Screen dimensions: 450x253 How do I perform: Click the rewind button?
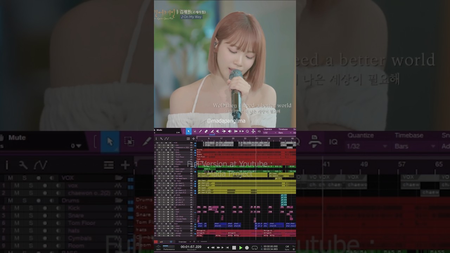click(x=213, y=248)
